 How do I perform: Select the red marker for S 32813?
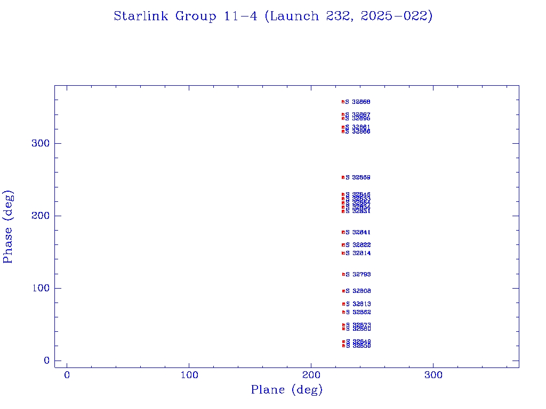[344, 304]
